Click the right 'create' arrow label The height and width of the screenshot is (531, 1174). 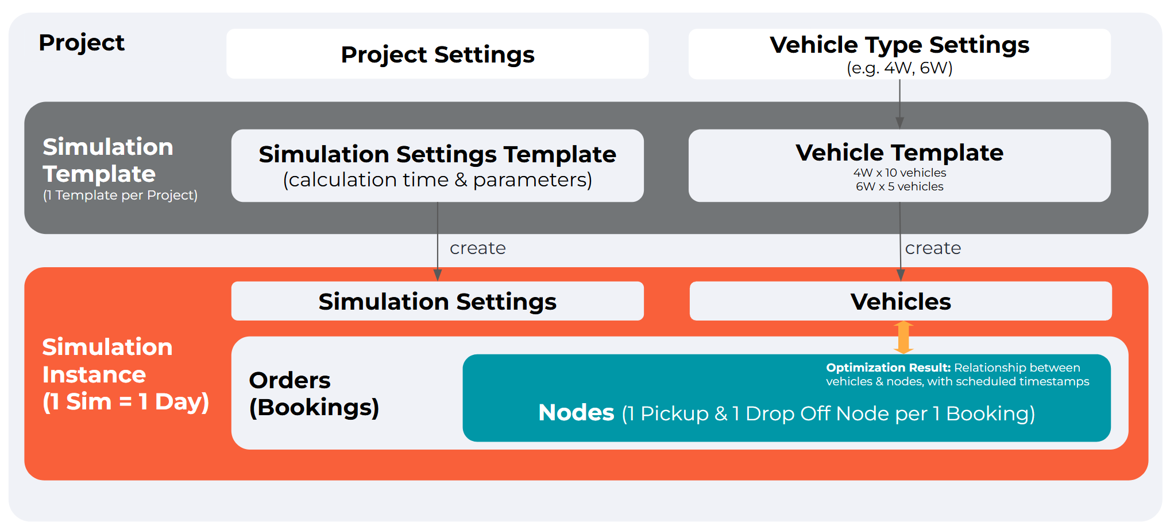pos(933,248)
